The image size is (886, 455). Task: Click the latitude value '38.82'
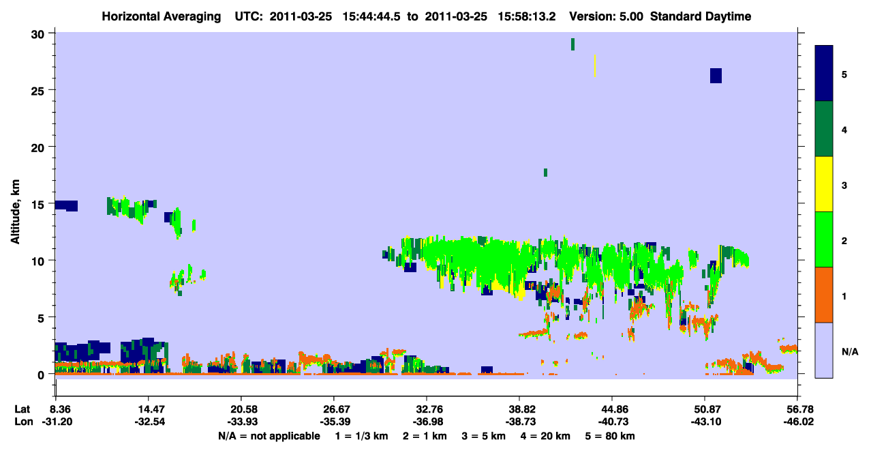(x=519, y=409)
